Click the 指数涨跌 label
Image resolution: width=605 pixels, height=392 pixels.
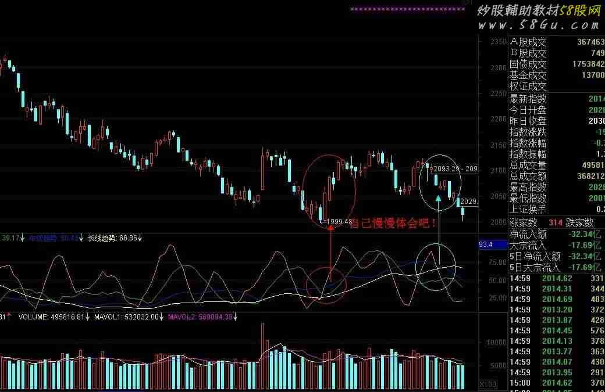[x=528, y=132]
